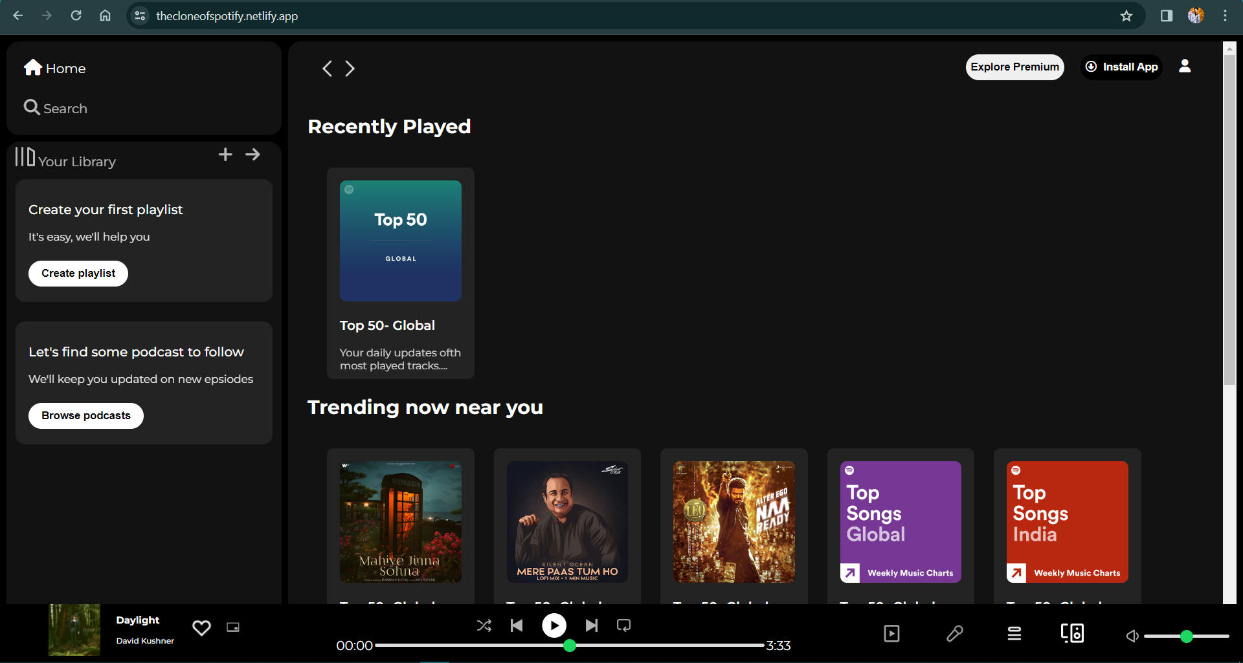Click browser home icon
This screenshot has width=1243, height=663.
(x=105, y=16)
